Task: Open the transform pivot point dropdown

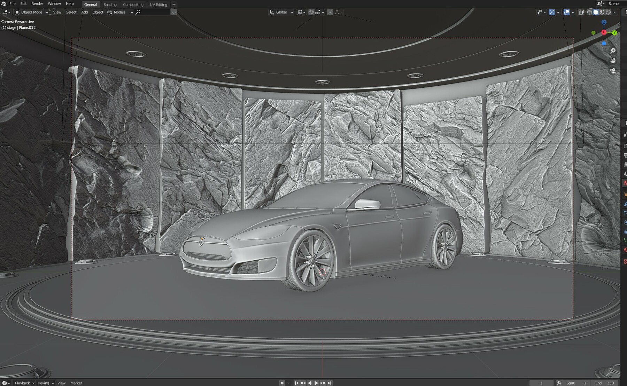Action: tap(300, 12)
